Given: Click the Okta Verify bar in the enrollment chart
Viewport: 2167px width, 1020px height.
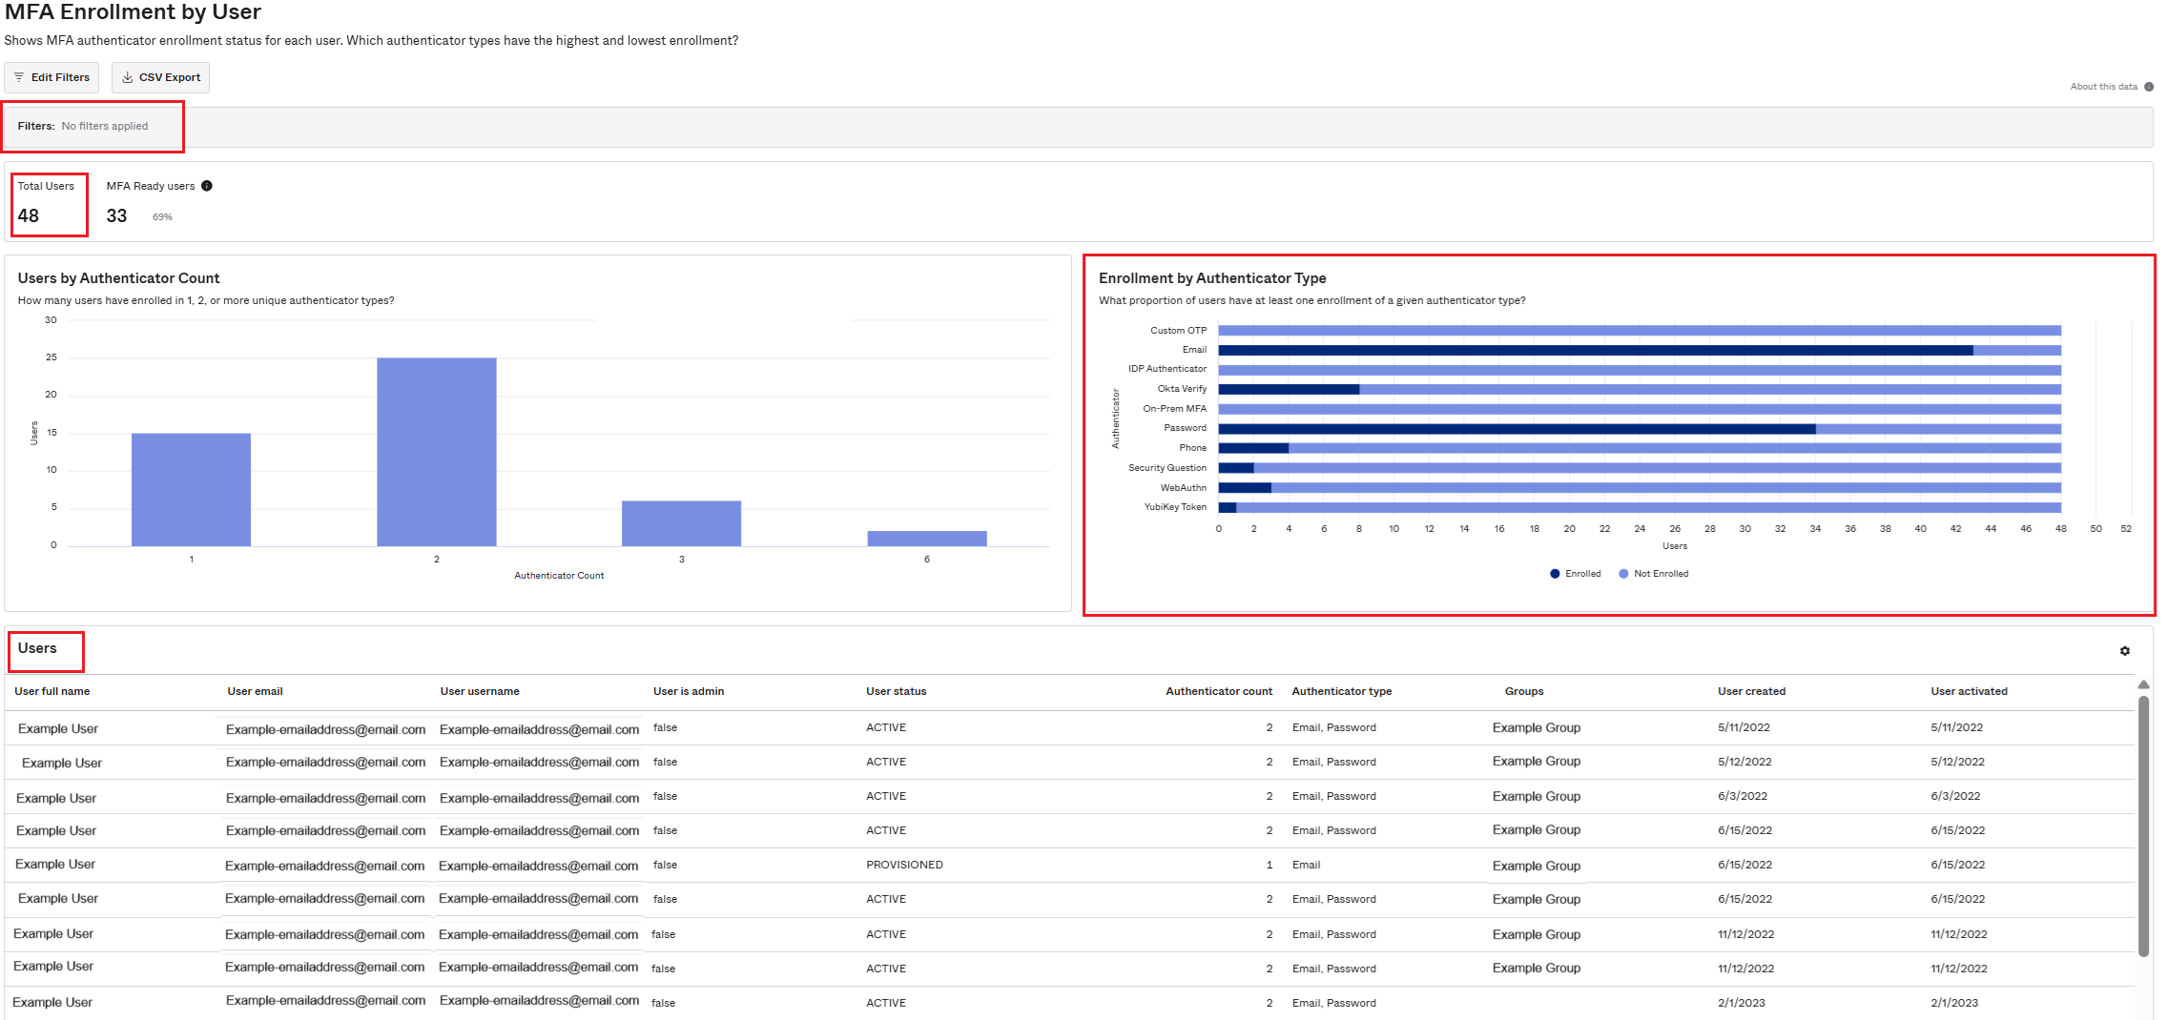Looking at the screenshot, I should click(1288, 388).
